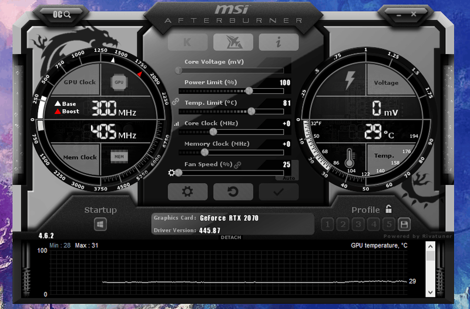The width and height of the screenshot is (470, 309).
Task: Click the Memory Clock slider handle
Action: pos(204,152)
